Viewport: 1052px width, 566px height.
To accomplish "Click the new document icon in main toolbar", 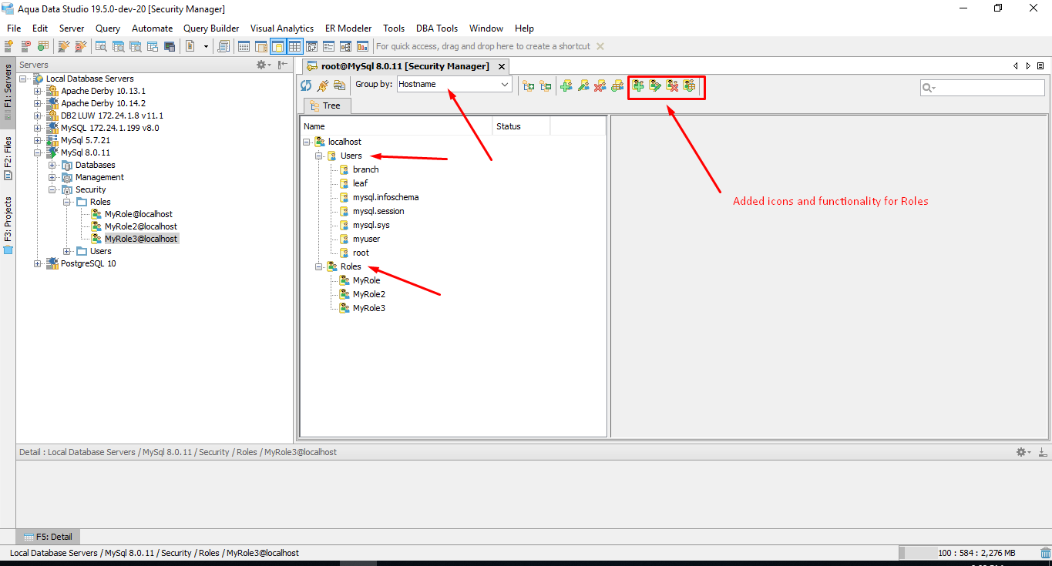I will coord(190,46).
